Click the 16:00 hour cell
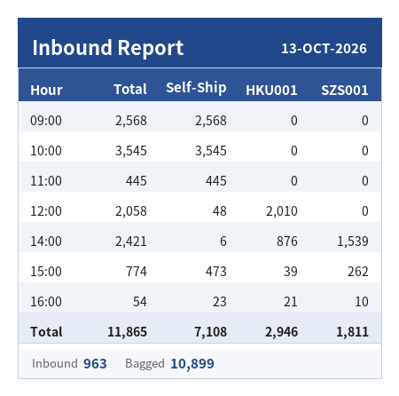The image size is (399, 396). coord(46,302)
